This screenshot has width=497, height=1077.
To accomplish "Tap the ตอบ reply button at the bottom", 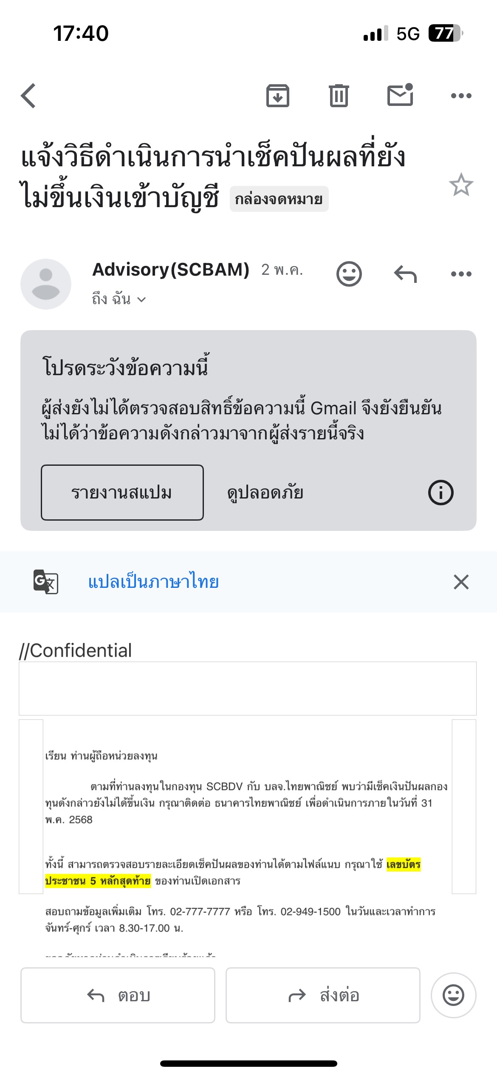I will pyautogui.click(x=118, y=995).
